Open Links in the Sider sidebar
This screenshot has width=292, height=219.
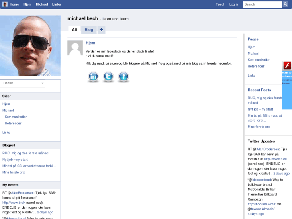click(x=6, y=133)
